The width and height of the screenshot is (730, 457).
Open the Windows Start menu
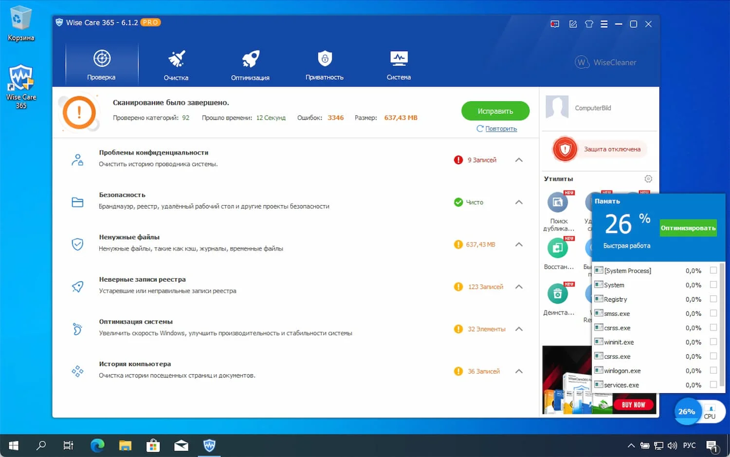[x=13, y=445]
